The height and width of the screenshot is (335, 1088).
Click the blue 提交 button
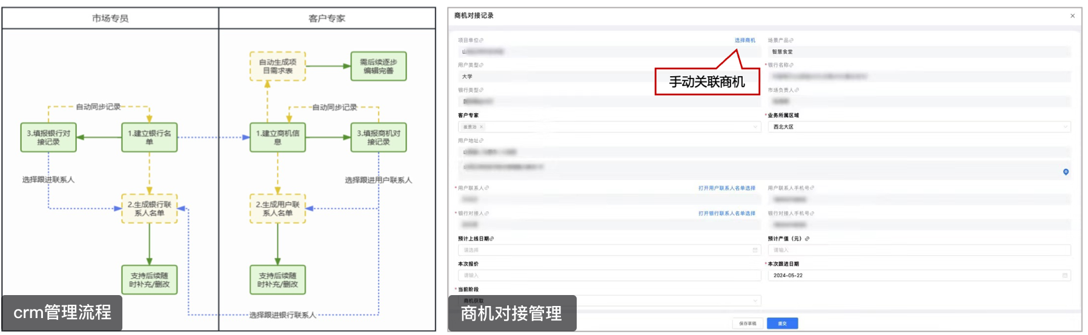click(x=782, y=324)
